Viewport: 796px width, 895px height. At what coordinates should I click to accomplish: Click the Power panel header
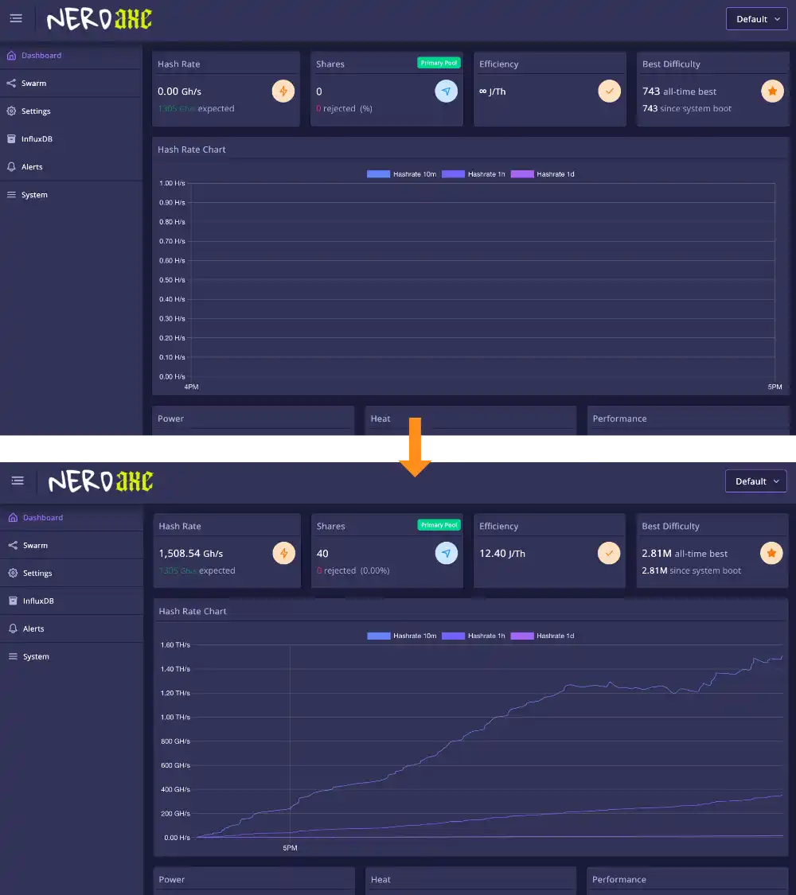(170, 418)
